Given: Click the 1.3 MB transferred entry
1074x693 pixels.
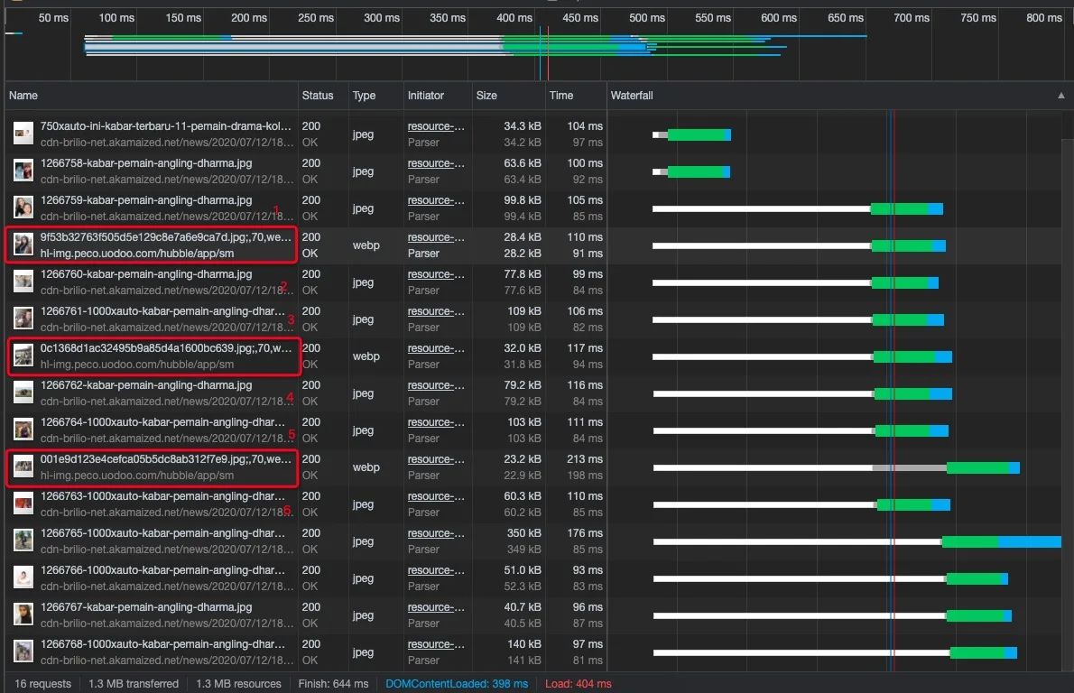Looking at the screenshot, I should (x=133, y=683).
